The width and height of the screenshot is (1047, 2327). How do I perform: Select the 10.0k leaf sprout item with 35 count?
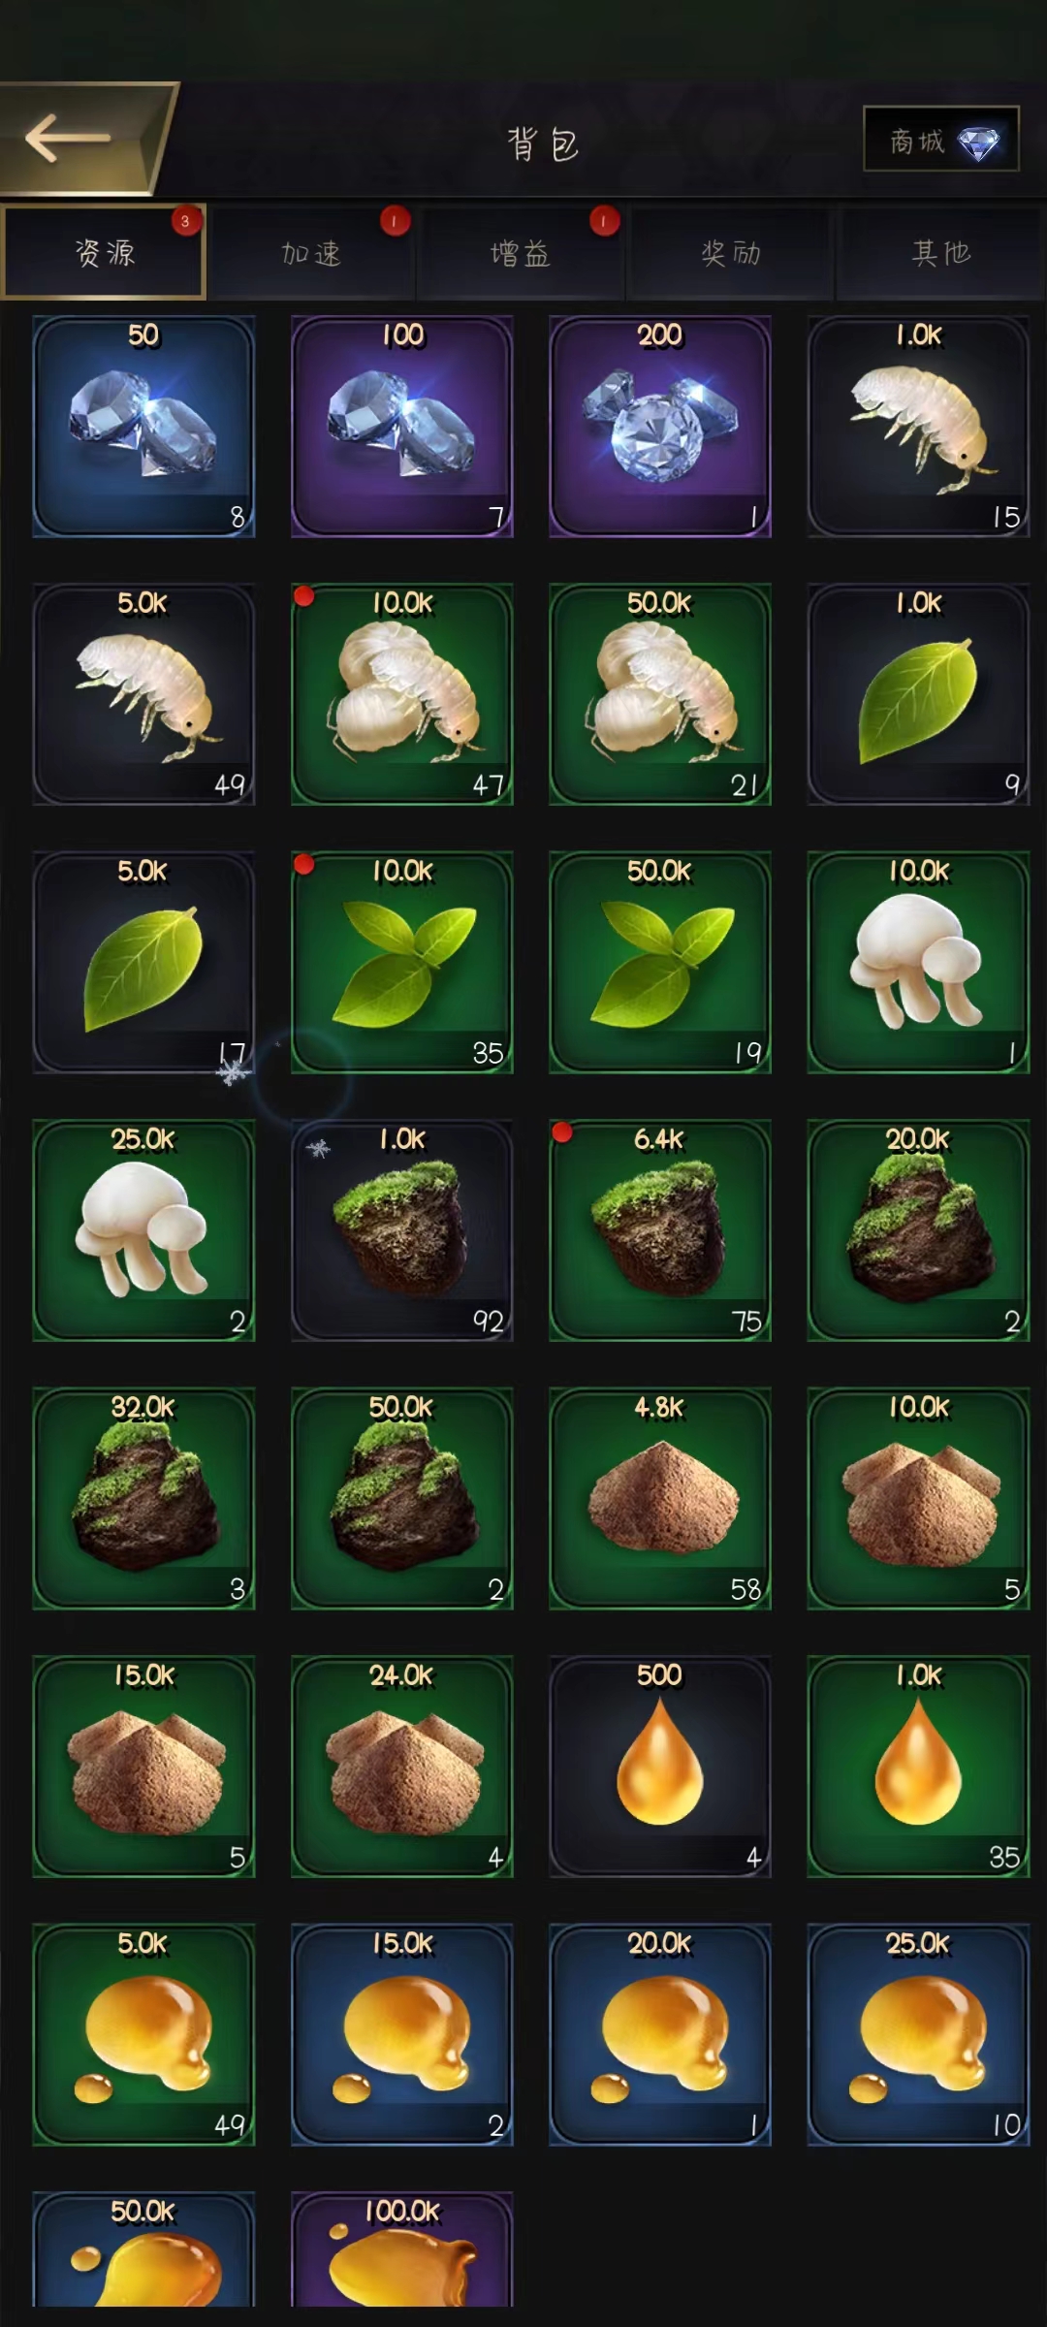(x=402, y=963)
